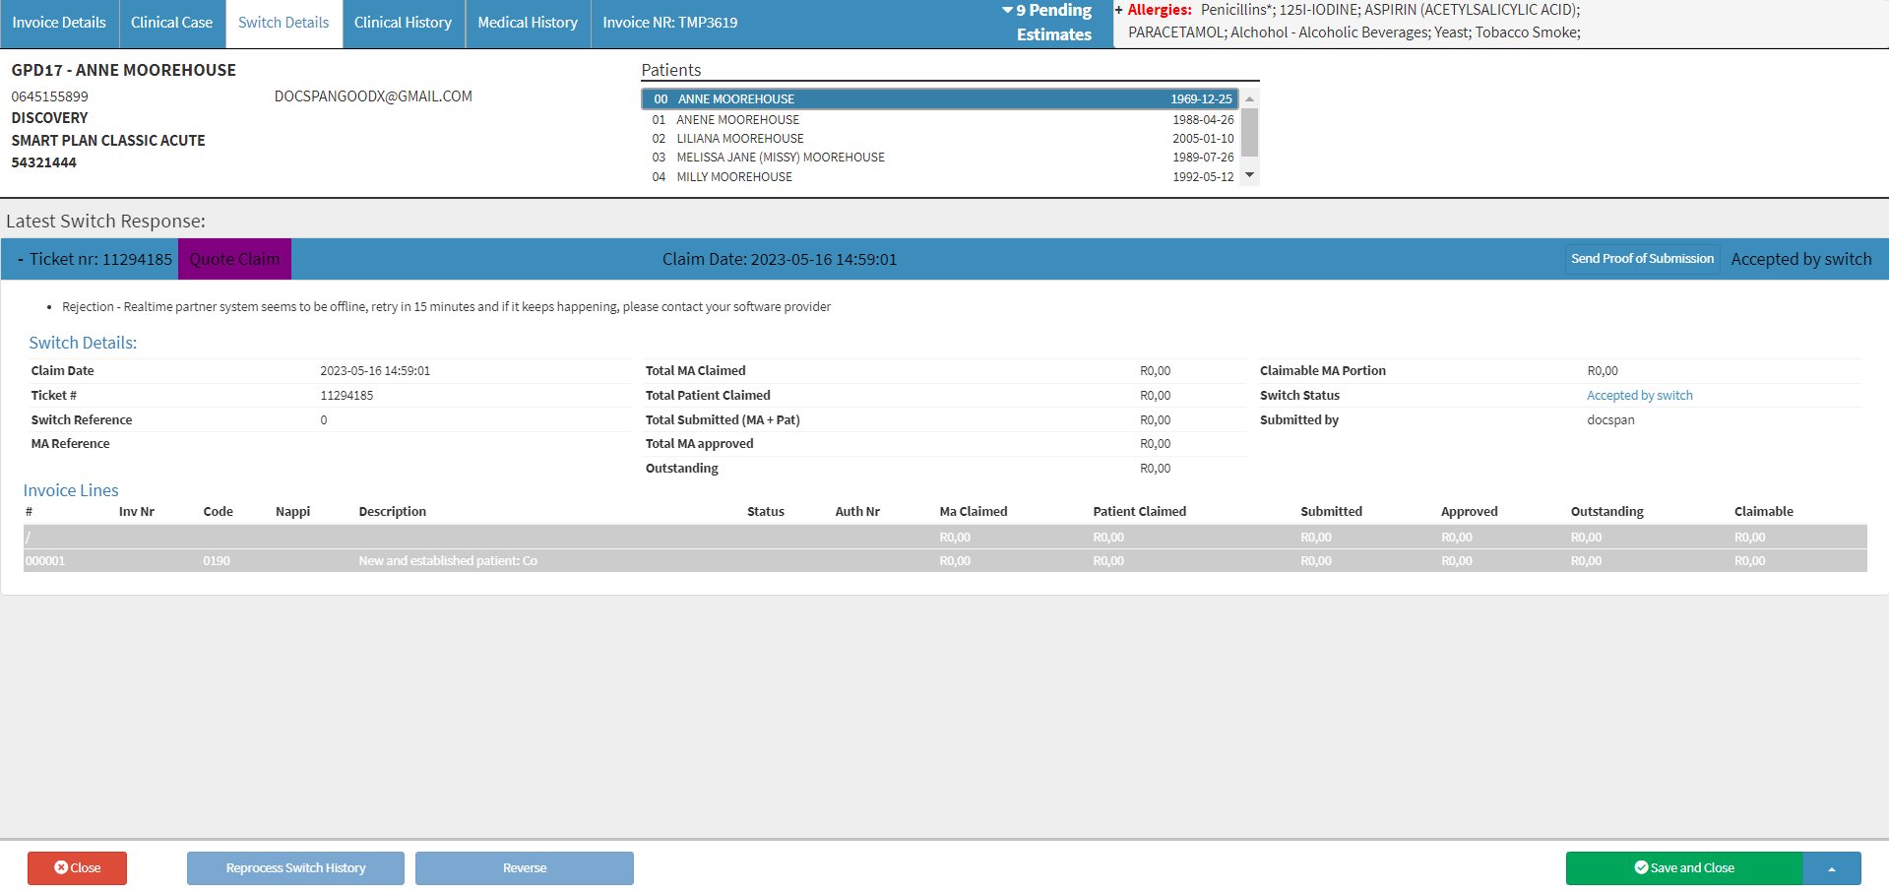Click the patients list scroll-up arrow

(x=1249, y=98)
